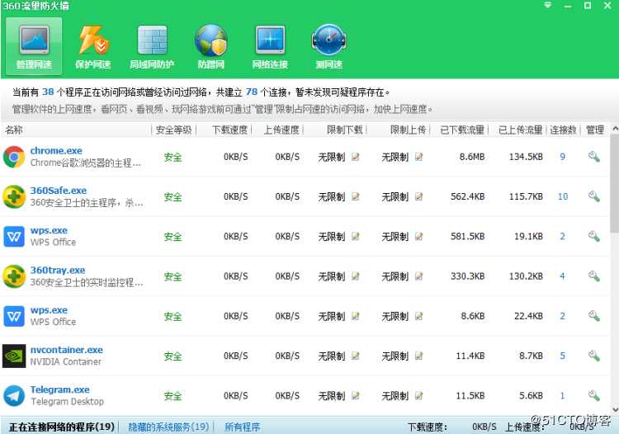This screenshot has height=434, width=619.
Task: Click connection count 4 for 360tray.exe
Action: [x=563, y=276]
